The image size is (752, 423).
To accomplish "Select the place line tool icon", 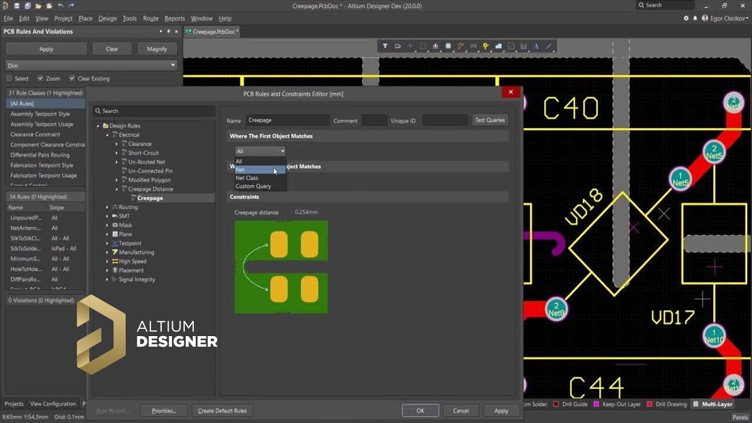I will 549,46.
